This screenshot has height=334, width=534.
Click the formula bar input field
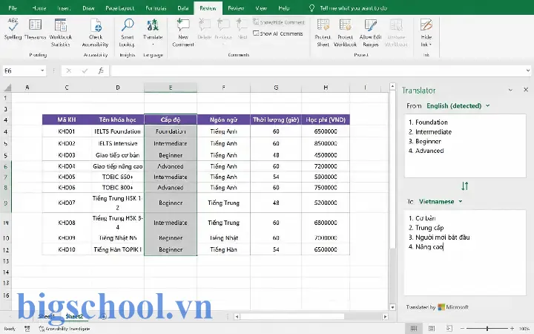click(x=317, y=71)
